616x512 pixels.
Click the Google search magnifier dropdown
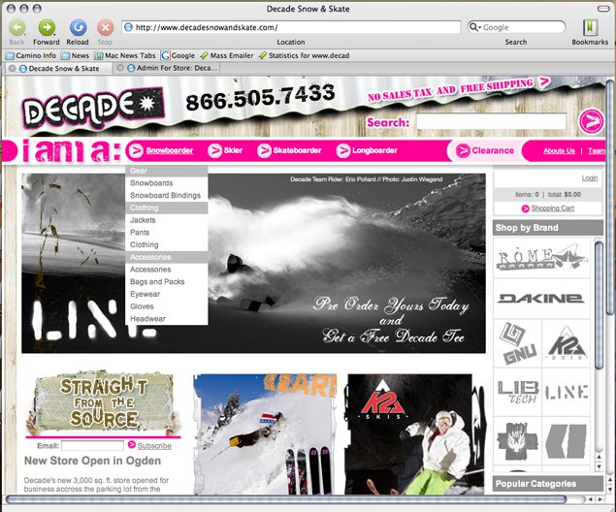(475, 27)
